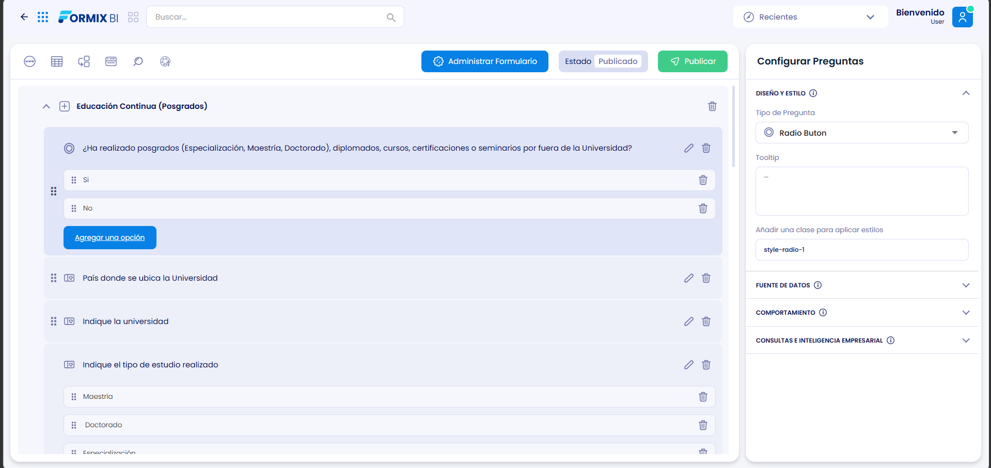Click Agregar una opción button
Image resolution: width=991 pixels, height=468 pixels.
tap(110, 237)
